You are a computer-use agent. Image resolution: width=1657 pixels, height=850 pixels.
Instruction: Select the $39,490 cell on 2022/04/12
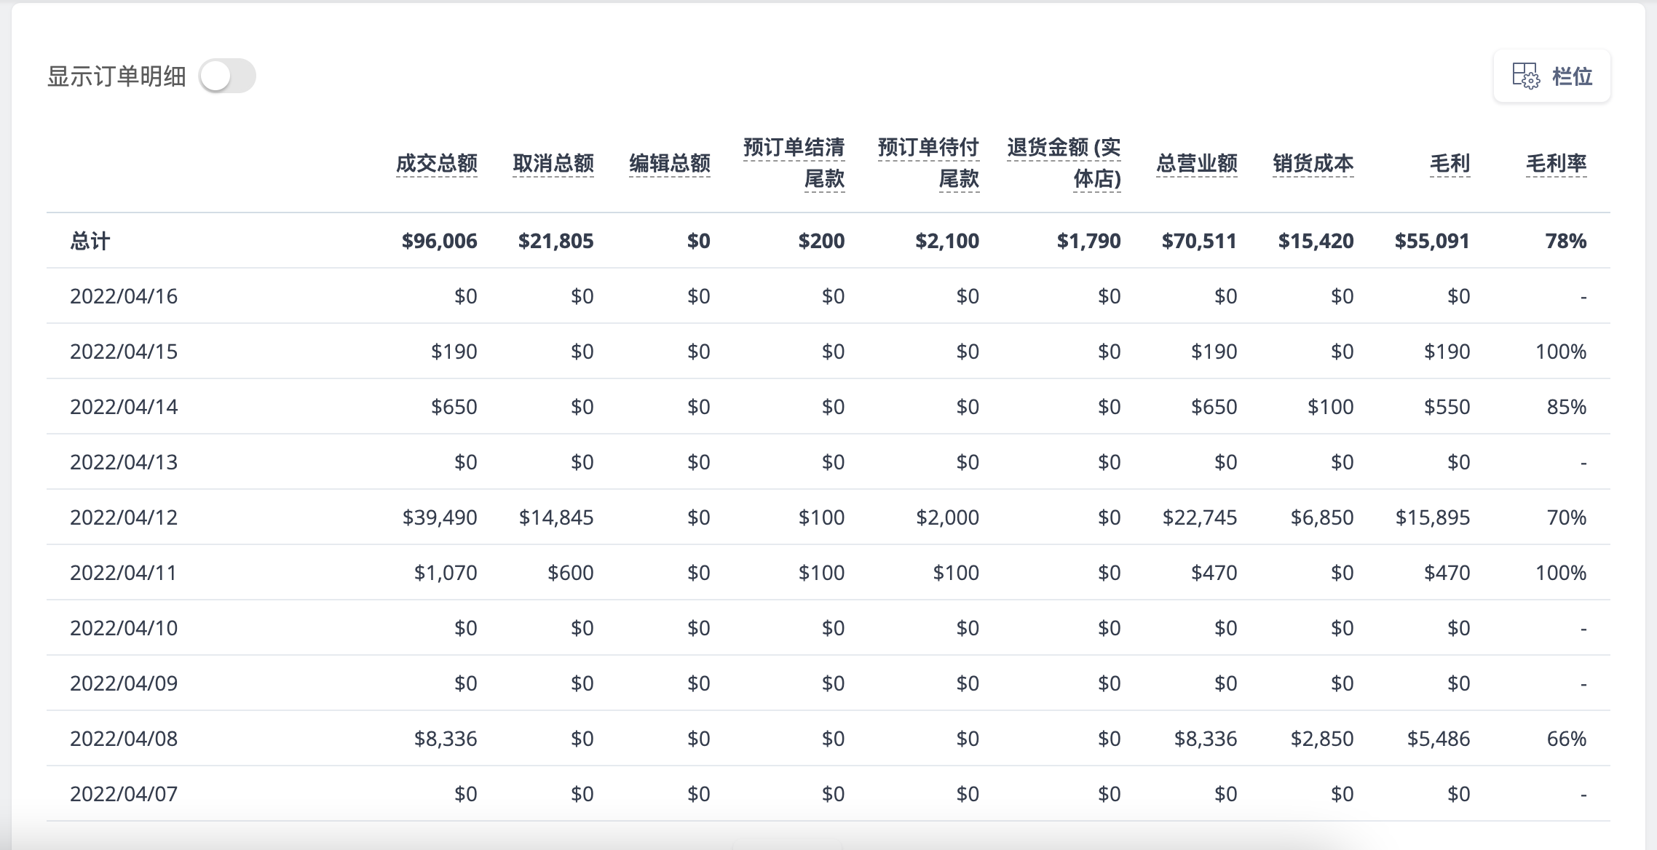click(x=440, y=517)
